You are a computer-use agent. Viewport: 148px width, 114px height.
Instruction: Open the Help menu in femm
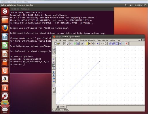(118, 40)
